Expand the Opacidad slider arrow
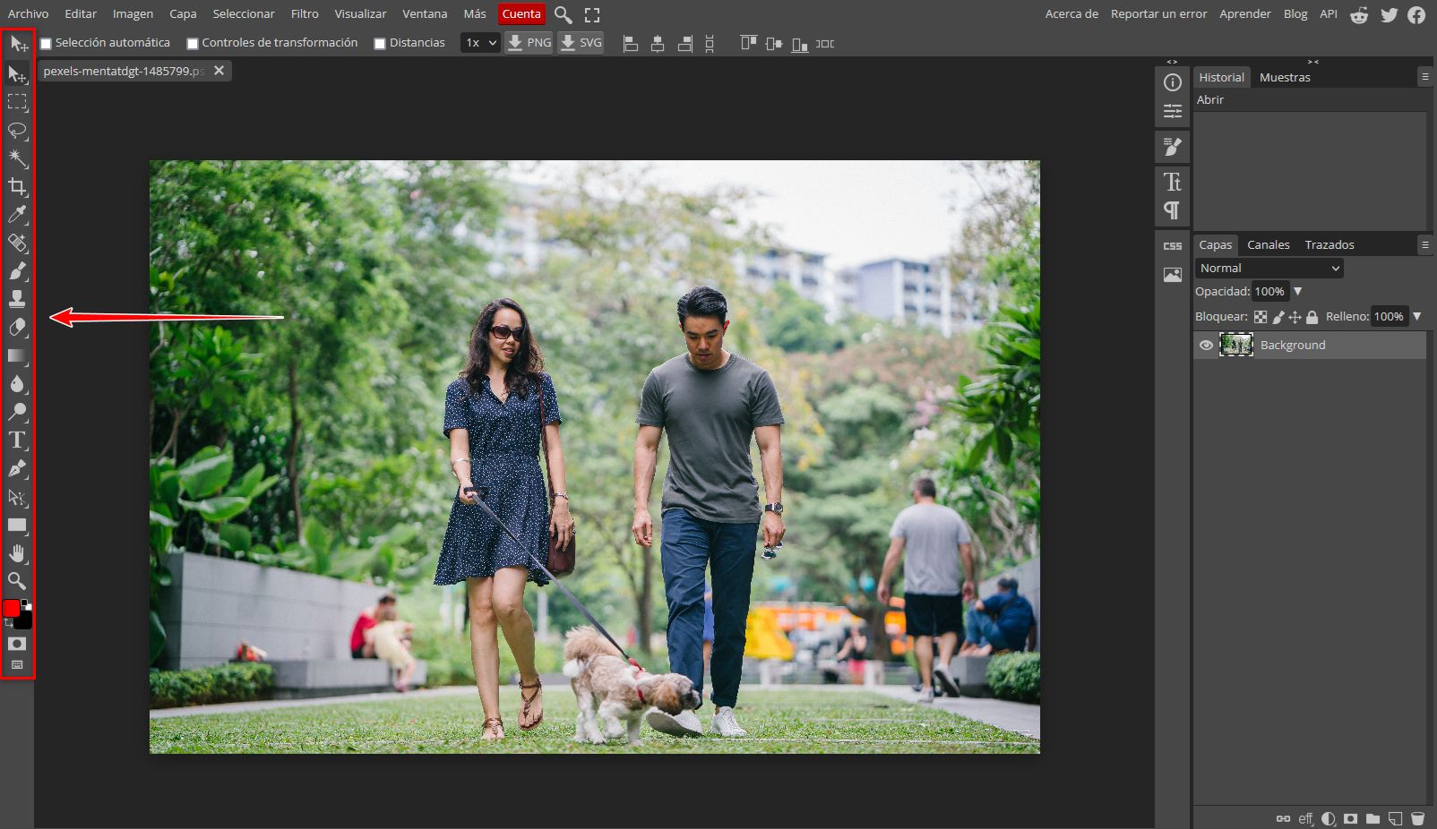The height and width of the screenshot is (829, 1437). pyautogui.click(x=1297, y=292)
